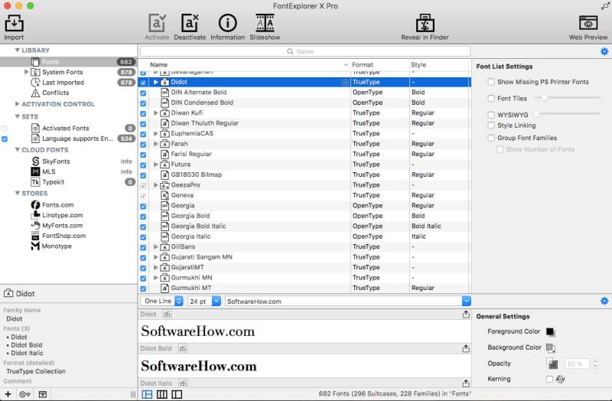Click the character icon beside Didot Bold label
This screenshot has width=612, height=401.
pos(182,348)
